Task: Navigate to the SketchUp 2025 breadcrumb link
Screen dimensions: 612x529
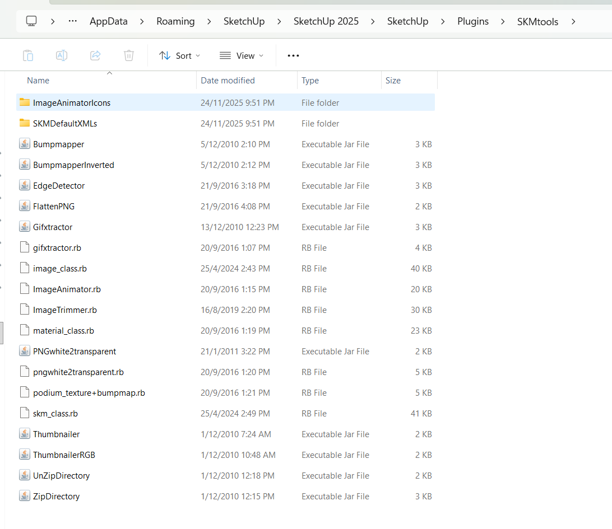Action: click(x=326, y=21)
